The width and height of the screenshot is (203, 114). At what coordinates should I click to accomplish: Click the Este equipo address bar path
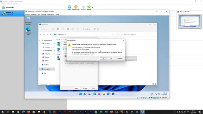coord(61,35)
